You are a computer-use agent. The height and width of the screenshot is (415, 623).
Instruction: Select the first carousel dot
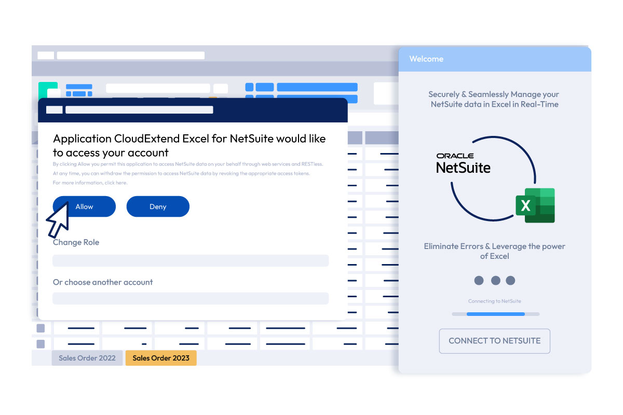pyautogui.click(x=479, y=281)
